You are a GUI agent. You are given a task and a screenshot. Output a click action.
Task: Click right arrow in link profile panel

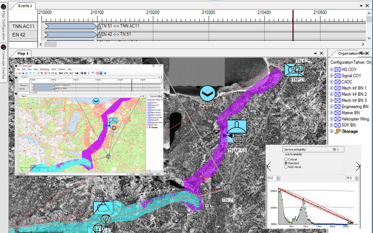click(x=358, y=166)
